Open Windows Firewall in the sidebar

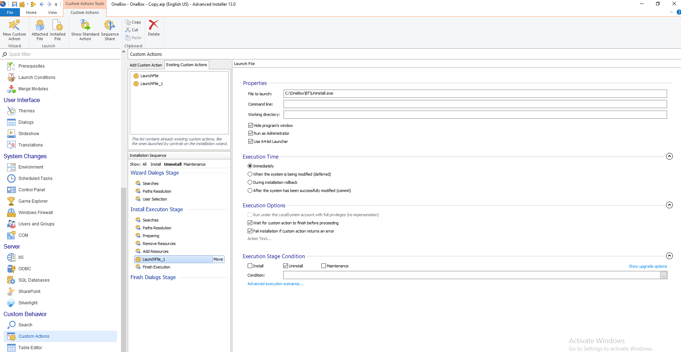[36, 213]
